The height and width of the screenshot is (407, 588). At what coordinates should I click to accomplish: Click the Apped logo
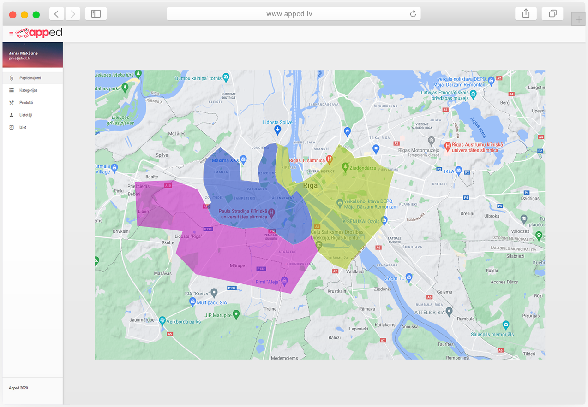[39, 33]
